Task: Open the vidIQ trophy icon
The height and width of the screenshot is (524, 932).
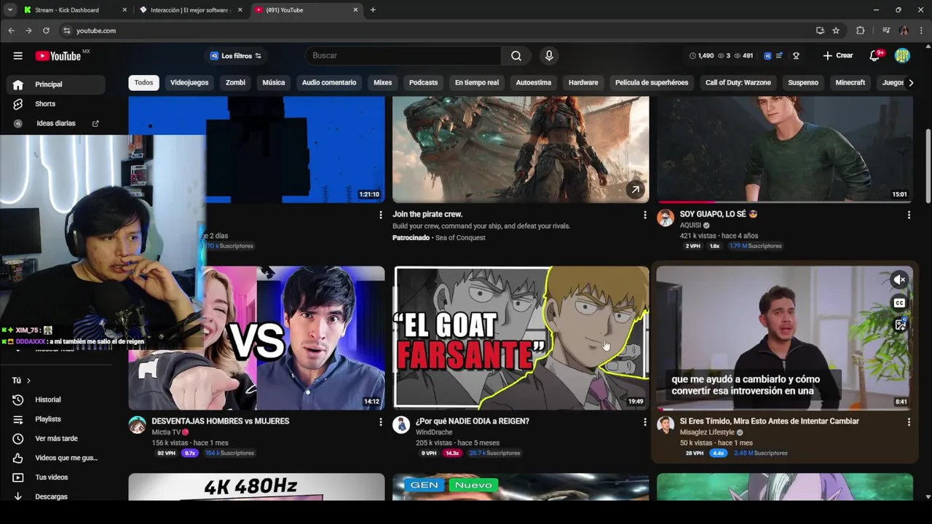Action: tap(796, 55)
